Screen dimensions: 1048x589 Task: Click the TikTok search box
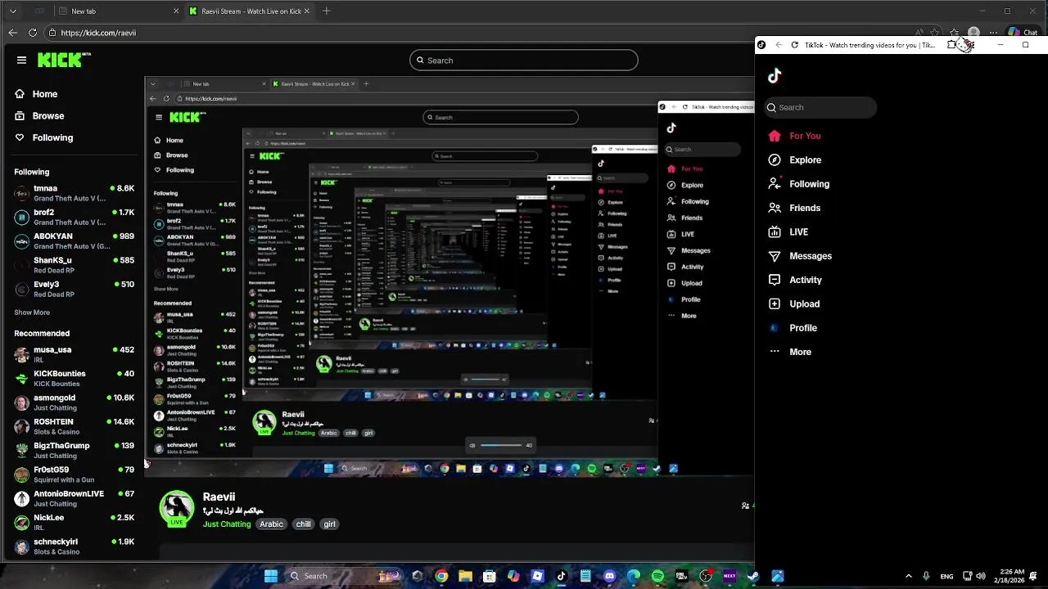click(821, 107)
